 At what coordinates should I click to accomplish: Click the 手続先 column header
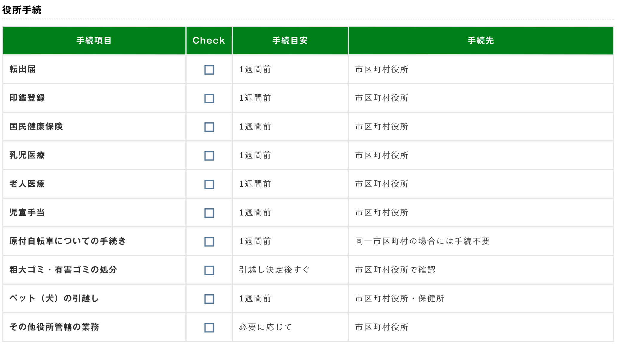point(480,41)
